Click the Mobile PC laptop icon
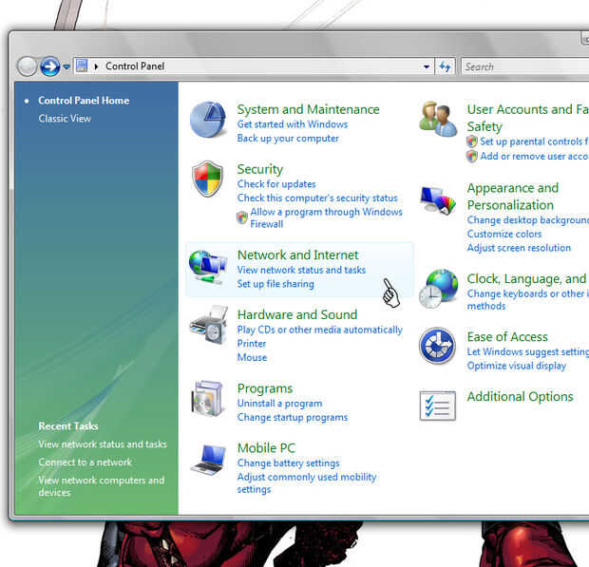This screenshot has width=589, height=567. 208,460
